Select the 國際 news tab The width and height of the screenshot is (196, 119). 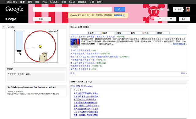(108, 33)
